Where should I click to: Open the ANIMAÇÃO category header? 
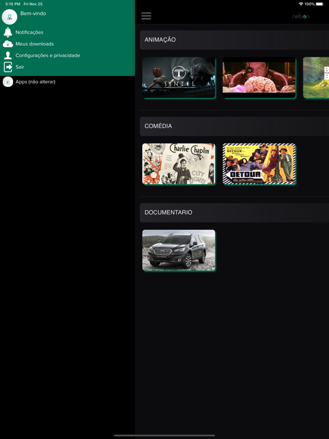(x=234, y=40)
